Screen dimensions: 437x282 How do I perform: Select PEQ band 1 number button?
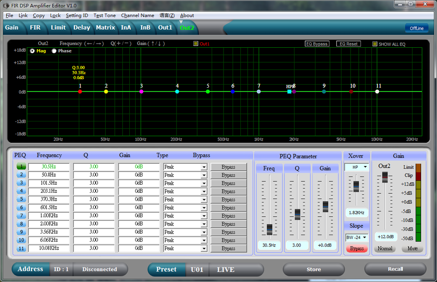(21, 167)
